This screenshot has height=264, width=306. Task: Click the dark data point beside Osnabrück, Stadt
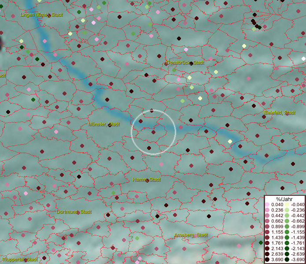[x=192, y=63]
